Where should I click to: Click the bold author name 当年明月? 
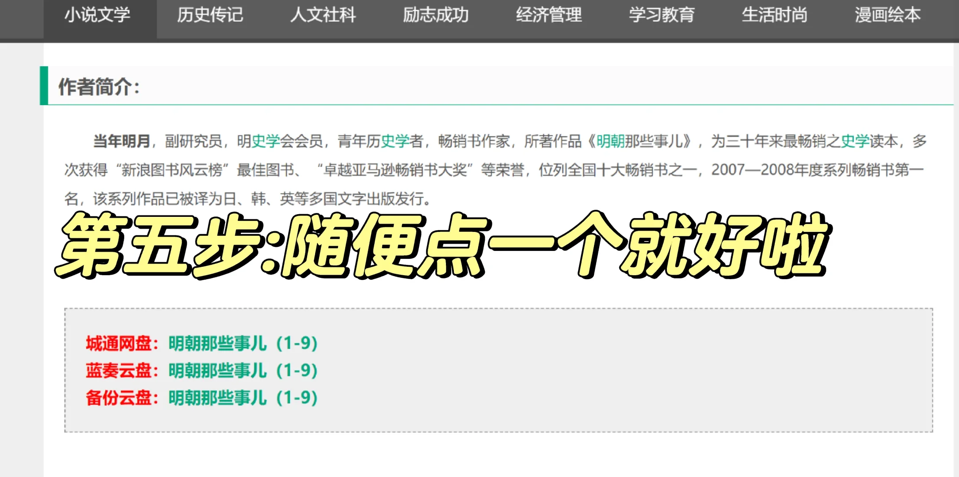(x=122, y=141)
